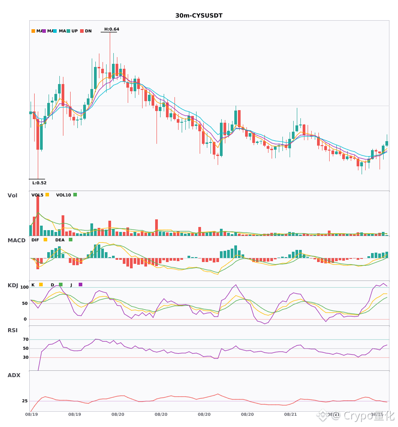398x427 pixels.
Task: Click the DN legend text
Action: (x=88, y=31)
